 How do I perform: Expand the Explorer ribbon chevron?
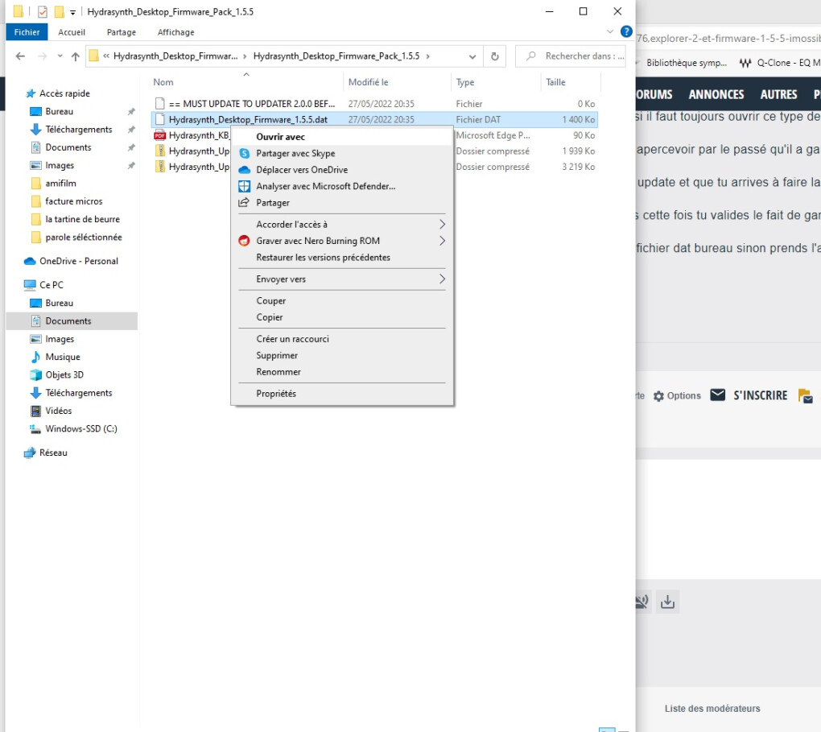(x=609, y=31)
